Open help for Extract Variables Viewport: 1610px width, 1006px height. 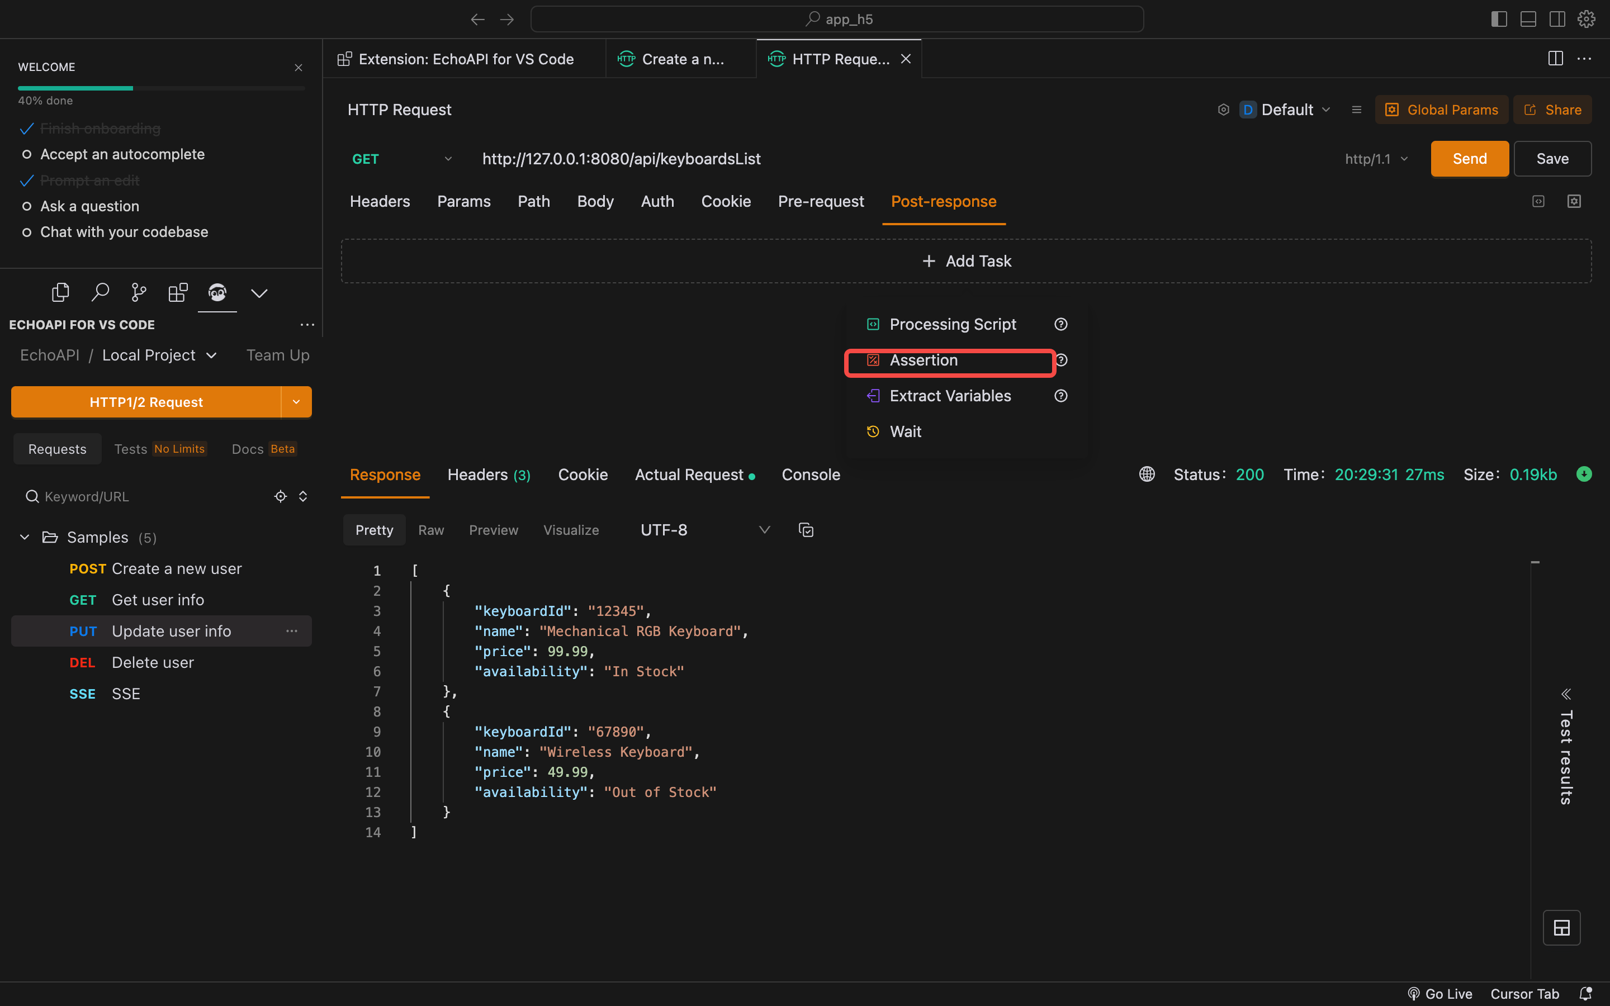(1061, 396)
